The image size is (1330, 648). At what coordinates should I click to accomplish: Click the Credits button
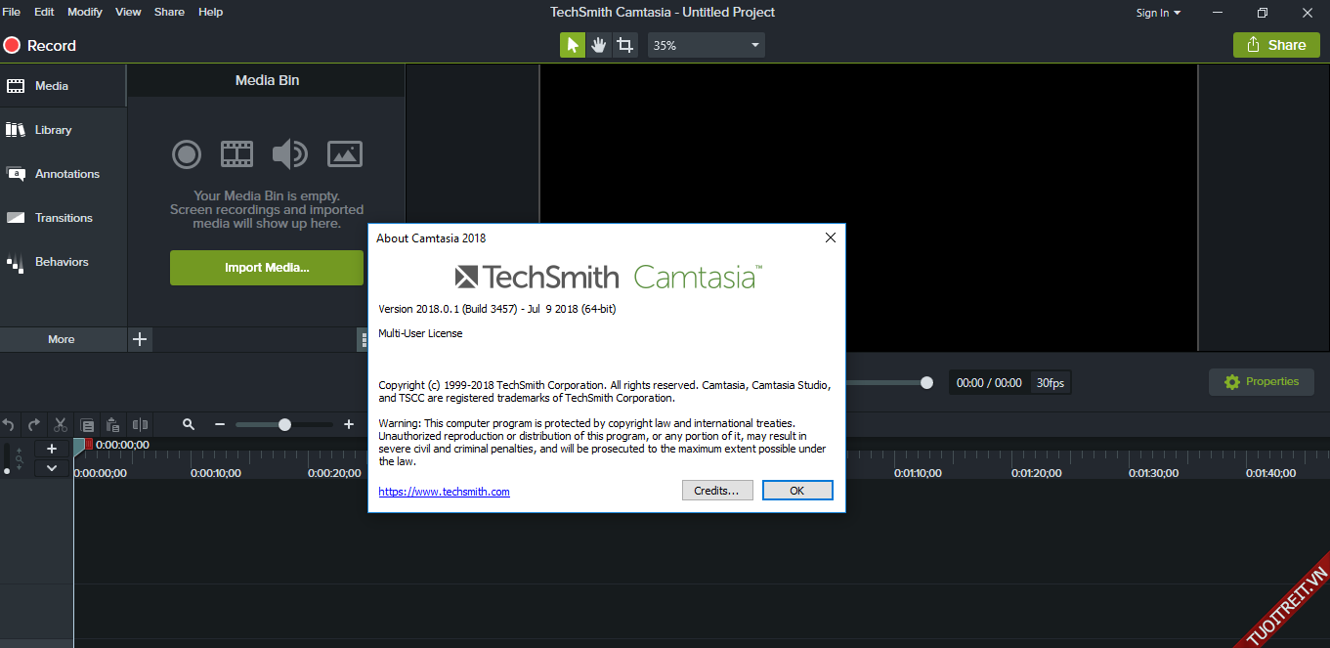pyautogui.click(x=717, y=491)
